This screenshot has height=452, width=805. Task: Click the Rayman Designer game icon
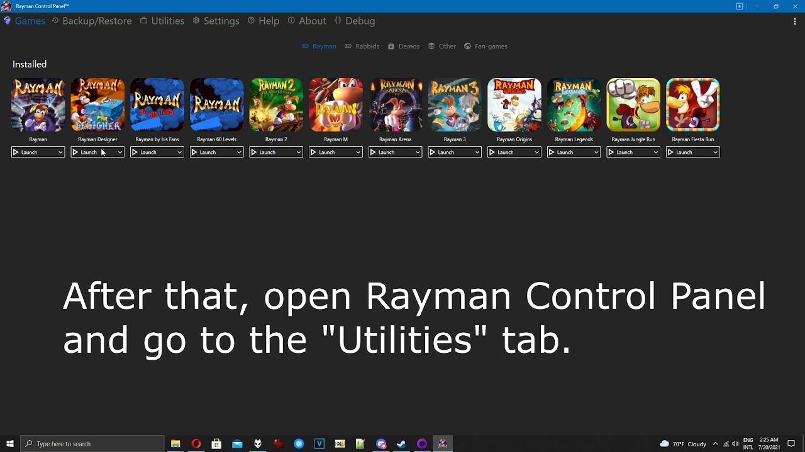97,105
